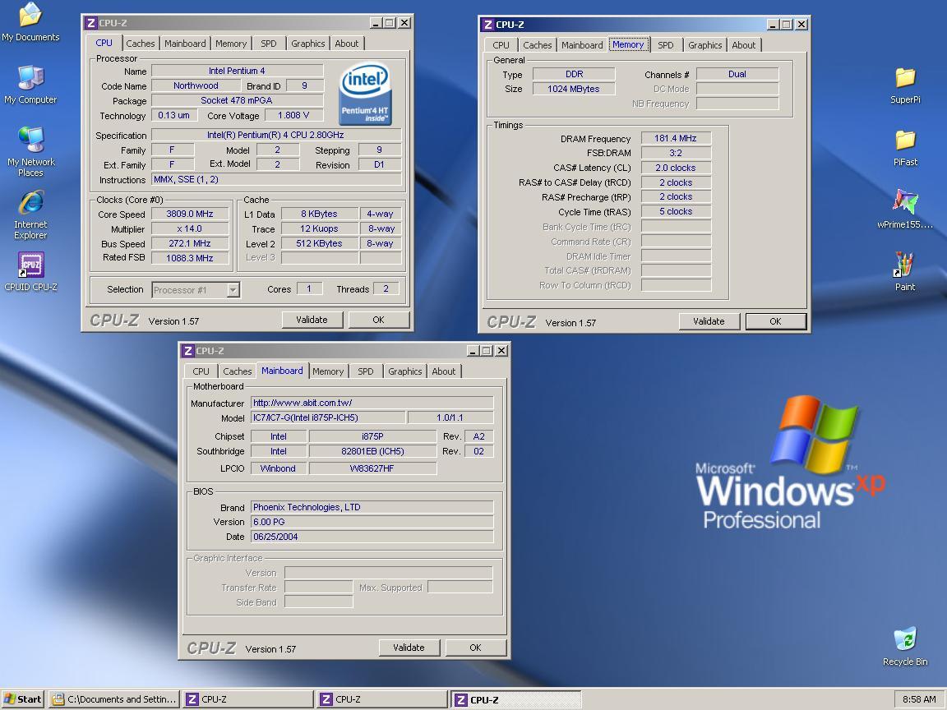Open the SuperPi folder icon
Image resolution: width=947 pixels, height=710 pixels.
click(x=905, y=85)
